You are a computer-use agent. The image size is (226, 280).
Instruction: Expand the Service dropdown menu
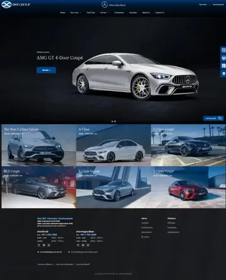(x=104, y=13)
